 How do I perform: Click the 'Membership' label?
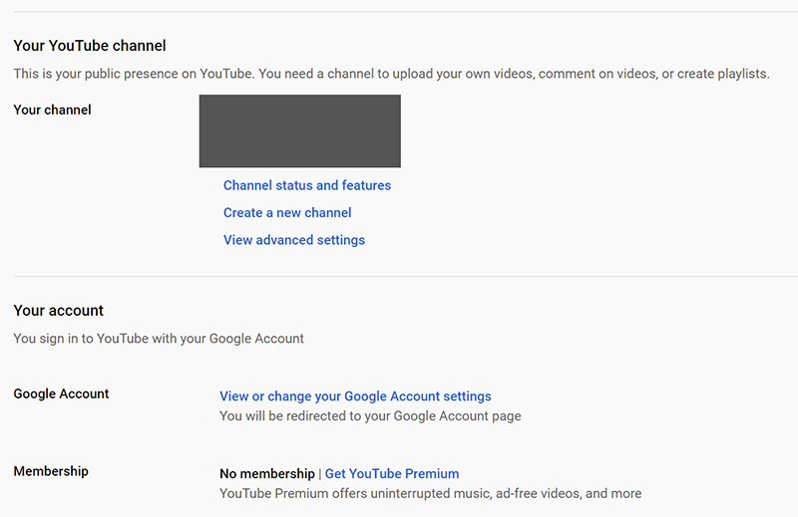[x=51, y=471]
